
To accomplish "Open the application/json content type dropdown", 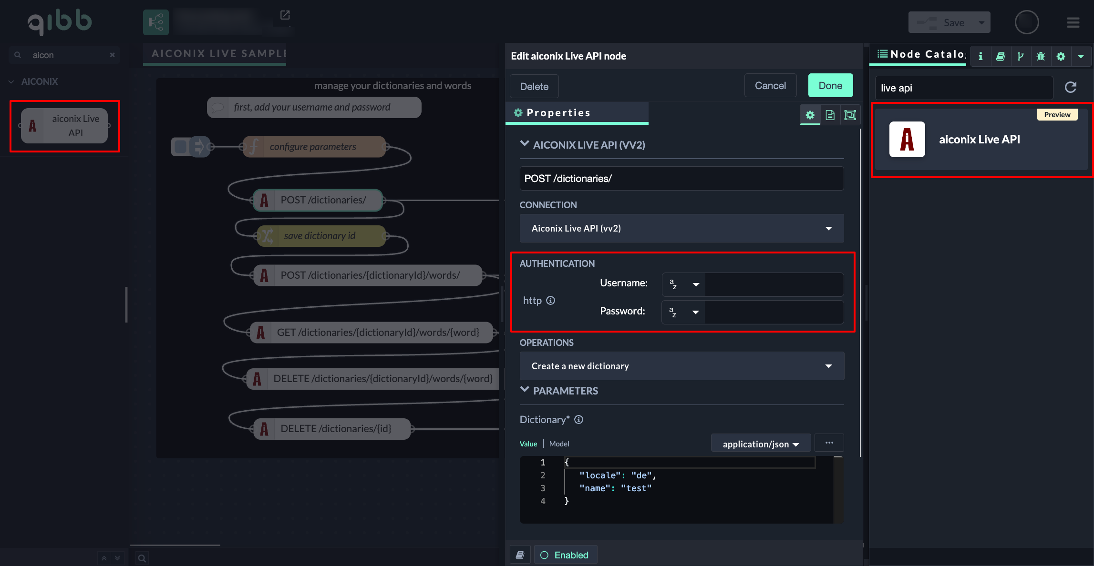I will 760,444.
